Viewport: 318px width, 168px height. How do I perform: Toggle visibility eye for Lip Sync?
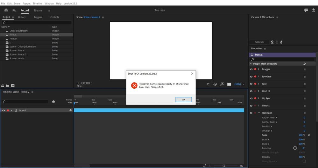coord(251,99)
